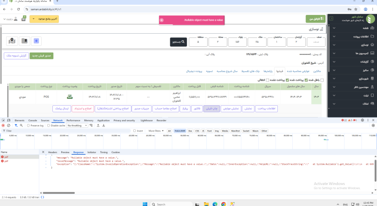The image size is (377, 206).
Task: Click the اصلاح و استرداد button
Action: pyautogui.click(x=83, y=109)
